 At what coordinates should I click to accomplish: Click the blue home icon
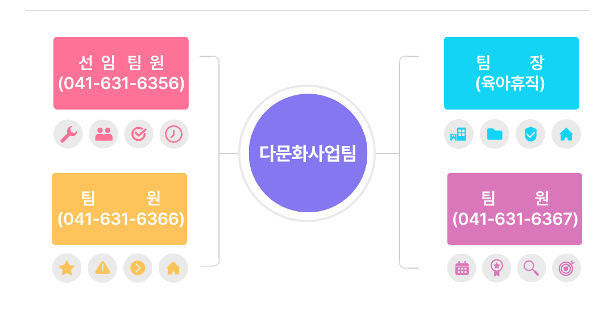coord(566,134)
